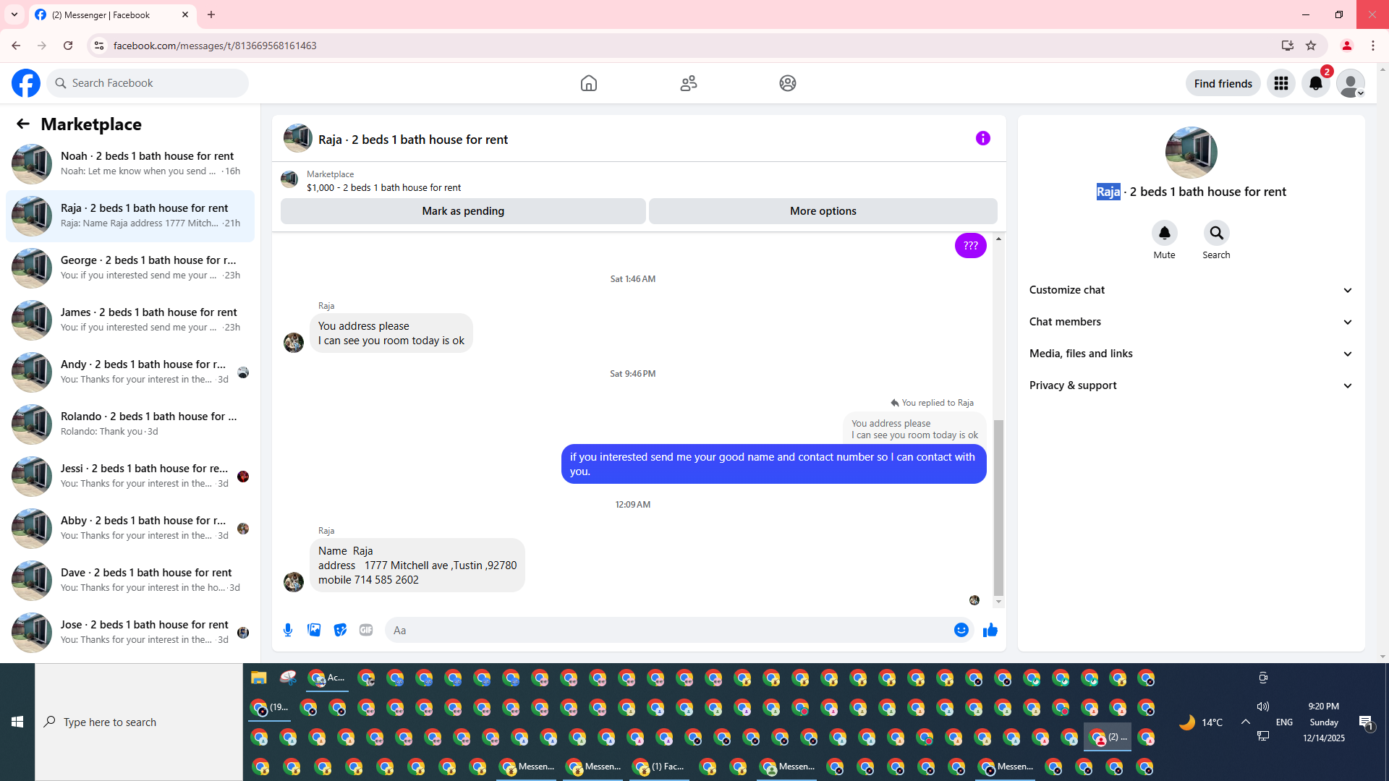Send a thumbs-up like

click(x=990, y=630)
